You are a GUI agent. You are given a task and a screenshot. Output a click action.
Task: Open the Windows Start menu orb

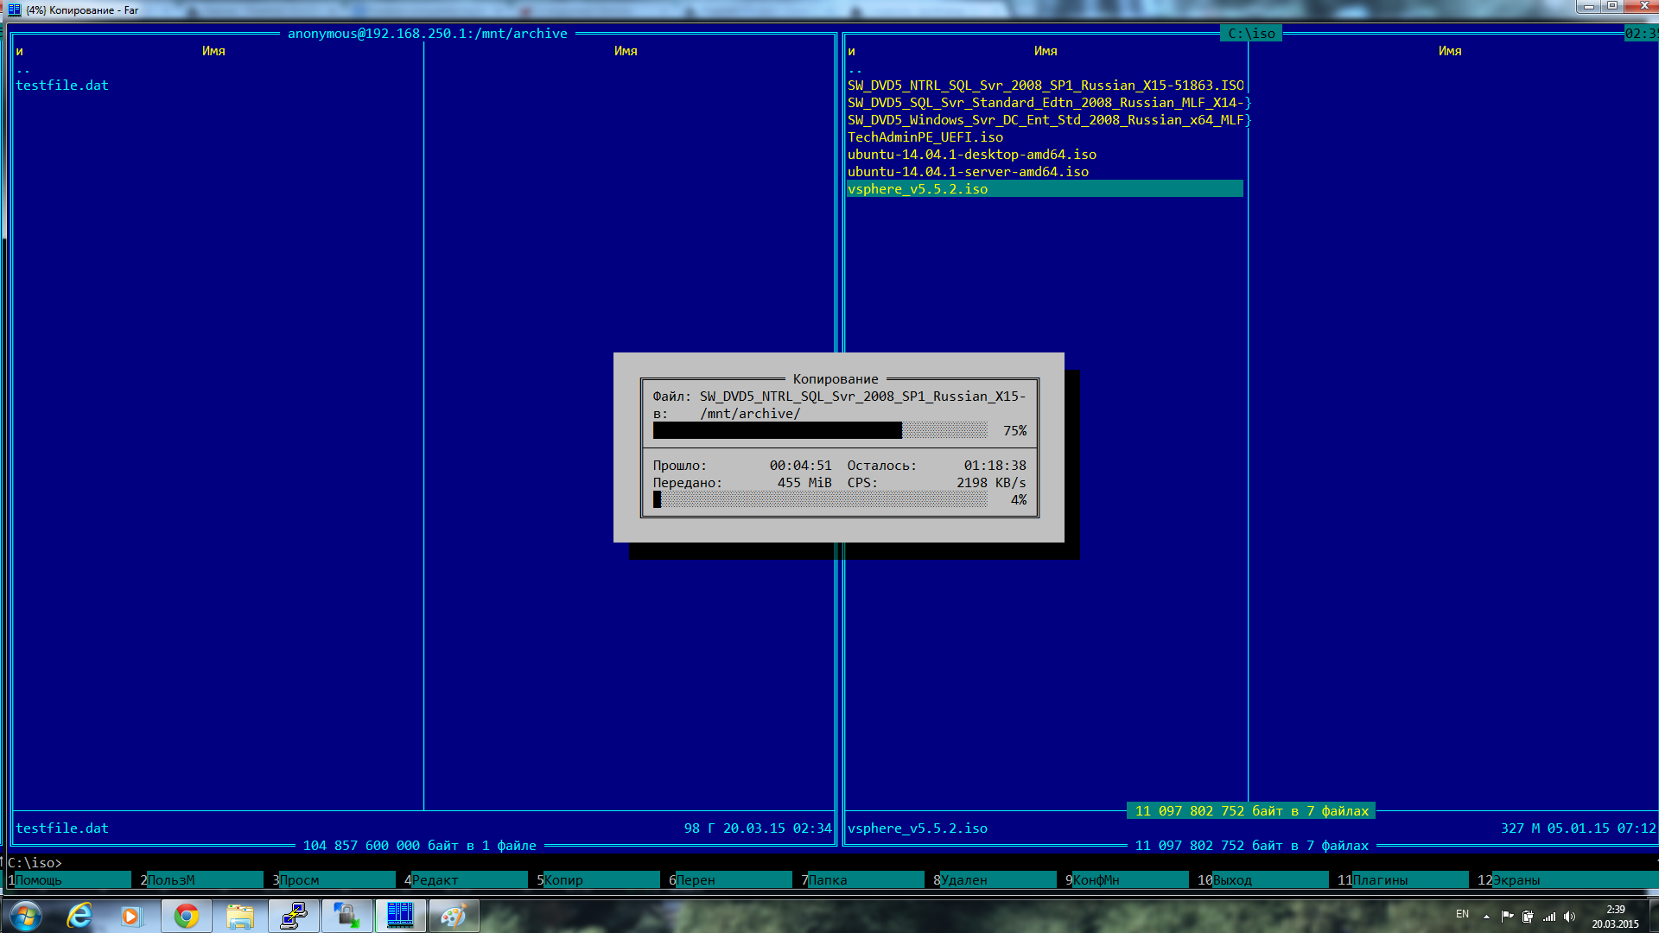pos(25,916)
